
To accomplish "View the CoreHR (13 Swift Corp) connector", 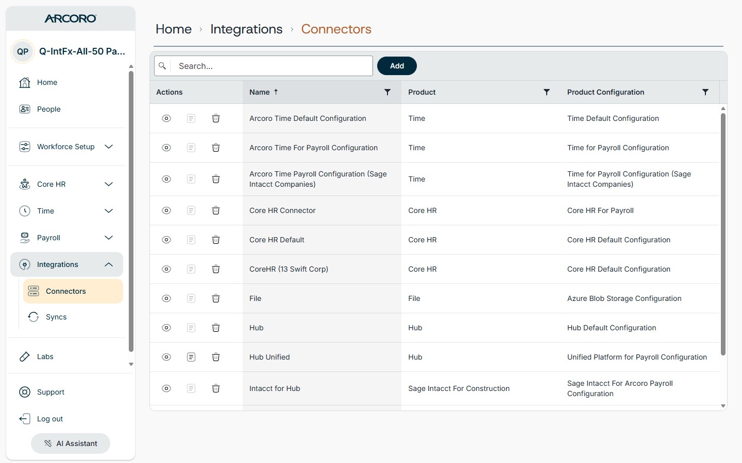I will (x=166, y=269).
